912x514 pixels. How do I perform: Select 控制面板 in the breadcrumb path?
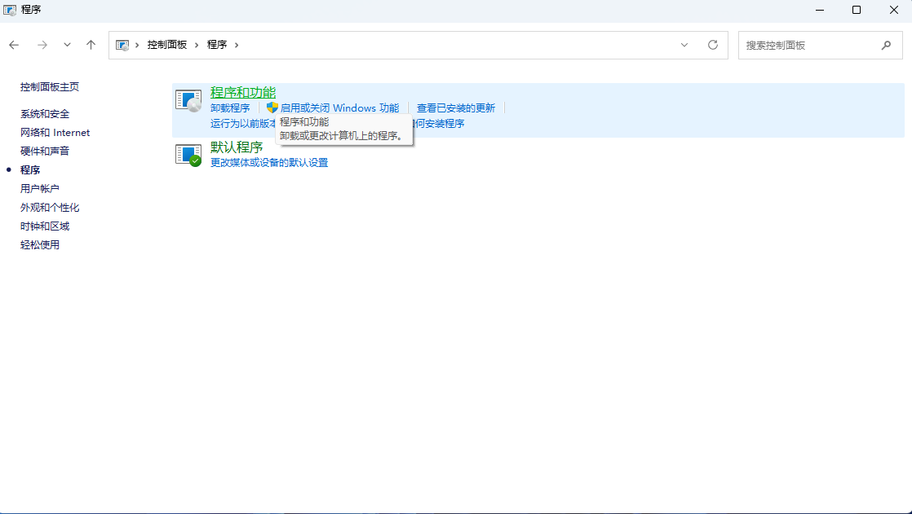tap(167, 45)
